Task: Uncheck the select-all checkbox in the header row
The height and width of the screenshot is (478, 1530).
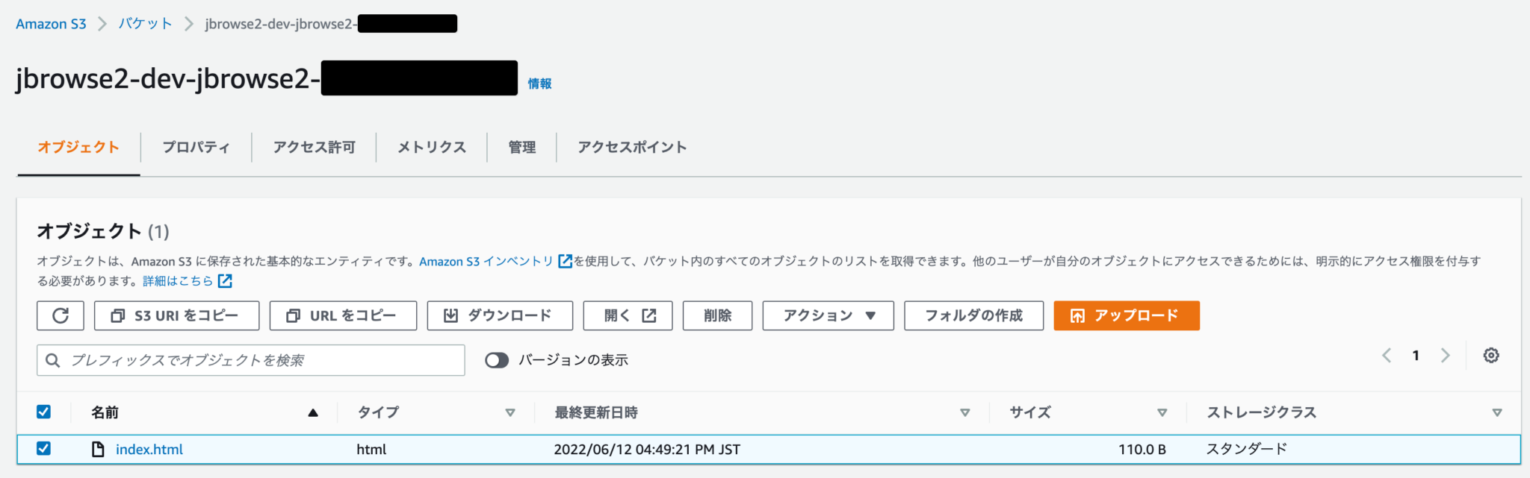Action: pyautogui.click(x=44, y=411)
